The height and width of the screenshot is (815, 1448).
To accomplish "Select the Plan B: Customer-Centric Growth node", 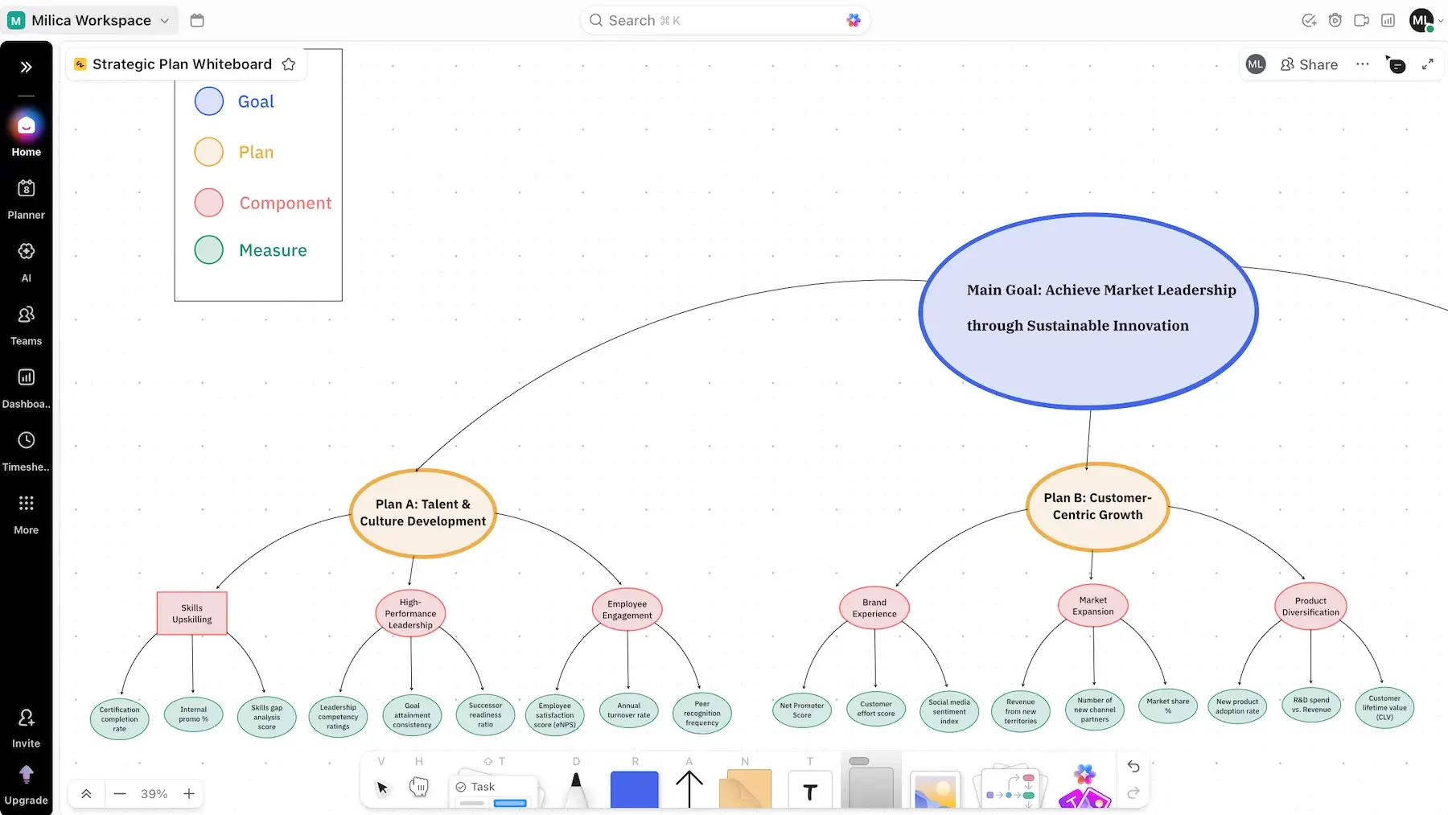I will pyautogui.click(x=1097, y=506).
